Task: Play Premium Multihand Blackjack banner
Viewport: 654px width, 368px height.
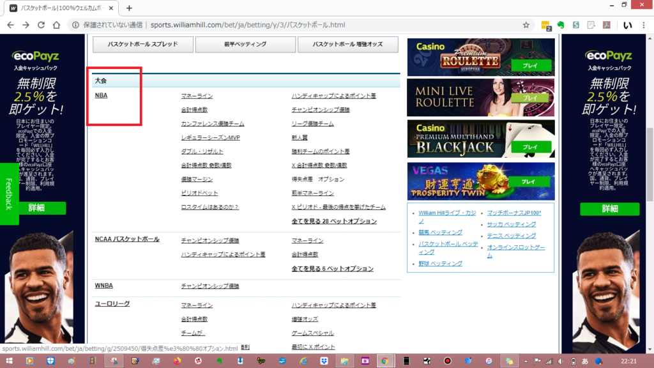Action: coord(530,148)
